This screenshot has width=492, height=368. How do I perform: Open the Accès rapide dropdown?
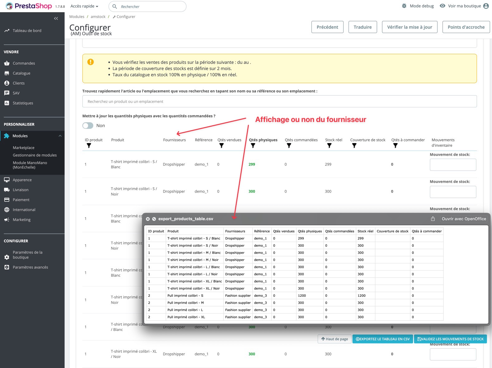coord(84,6)
